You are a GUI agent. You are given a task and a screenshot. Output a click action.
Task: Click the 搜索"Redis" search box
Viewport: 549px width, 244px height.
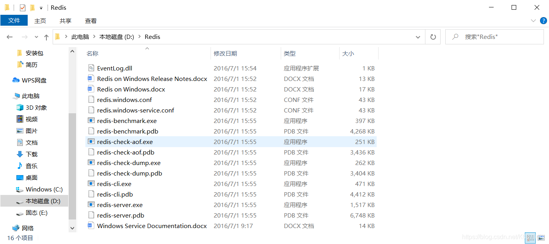point(494,37)
